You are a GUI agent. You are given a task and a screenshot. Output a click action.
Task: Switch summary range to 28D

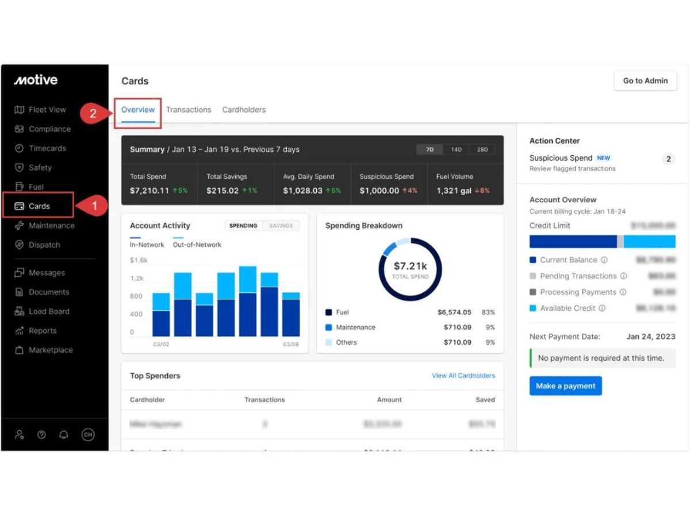point(482,149)
